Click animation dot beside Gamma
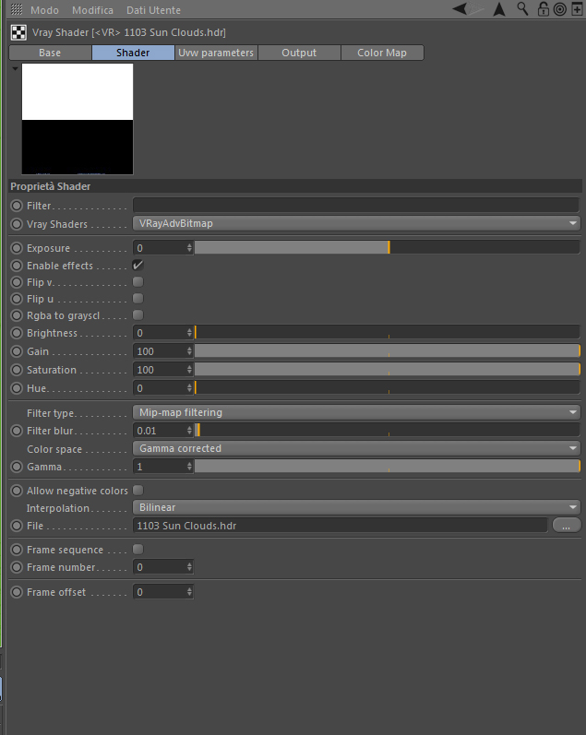Screen dimensions: 586x735 (17, 467)
